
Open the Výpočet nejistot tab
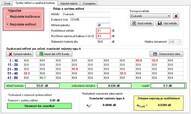tap(69, 4)
